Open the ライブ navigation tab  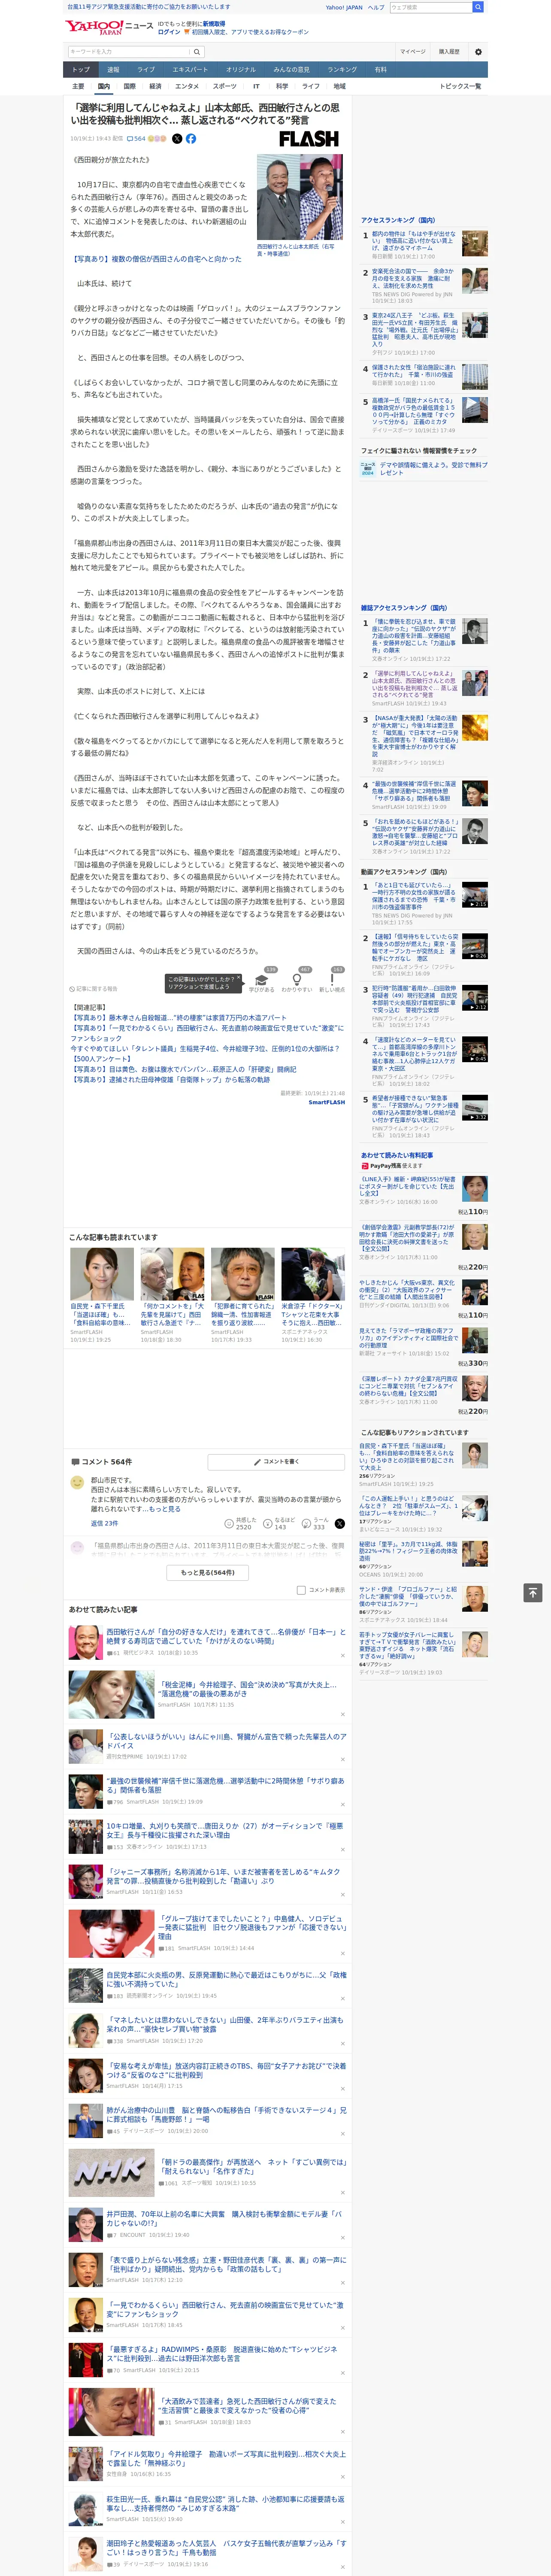[x=146, y=70]
